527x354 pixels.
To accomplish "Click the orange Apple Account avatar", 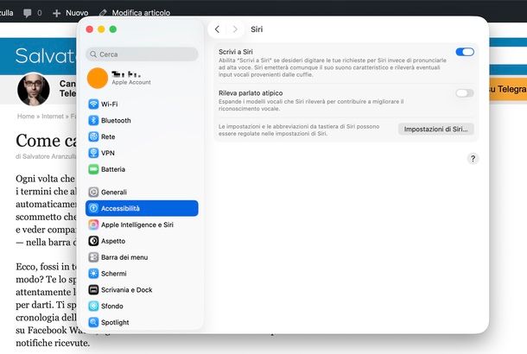I will (x=98, y=78).
